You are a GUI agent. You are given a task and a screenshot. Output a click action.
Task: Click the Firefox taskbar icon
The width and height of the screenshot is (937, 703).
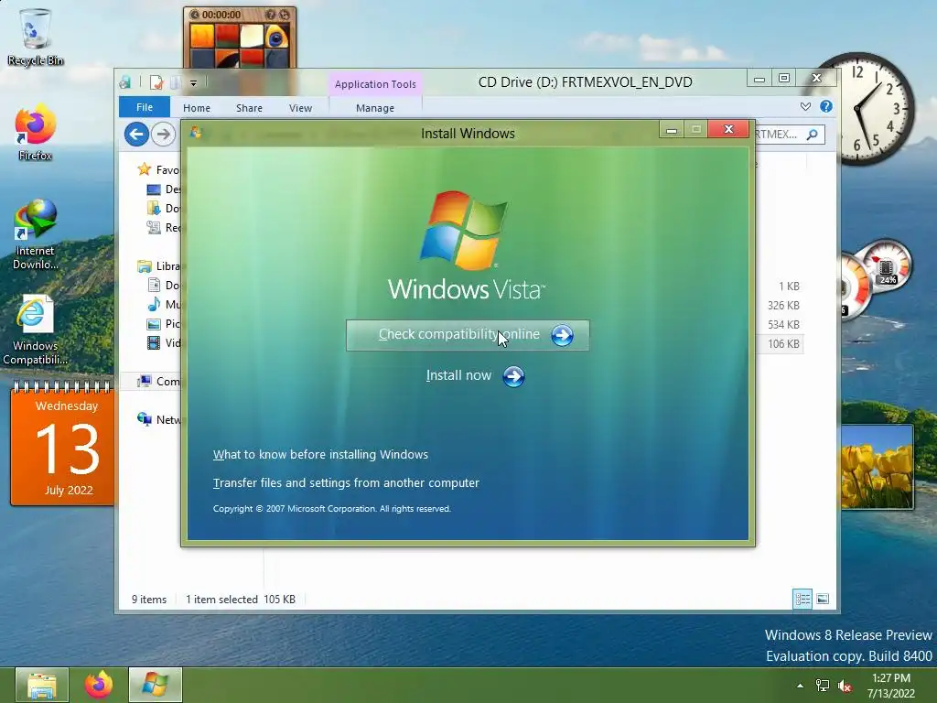coord(98,685)
